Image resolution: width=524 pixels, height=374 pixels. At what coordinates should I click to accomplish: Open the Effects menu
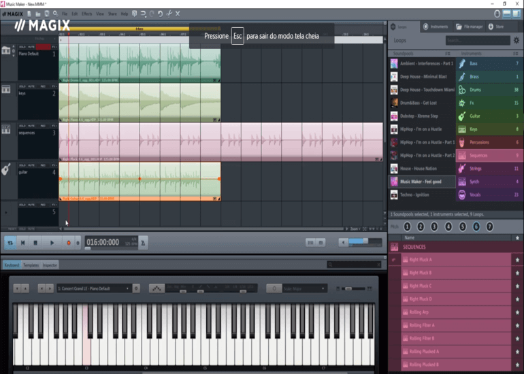coord(87,14)
